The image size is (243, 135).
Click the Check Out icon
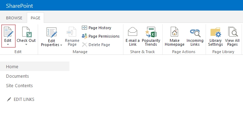point(27,32)
